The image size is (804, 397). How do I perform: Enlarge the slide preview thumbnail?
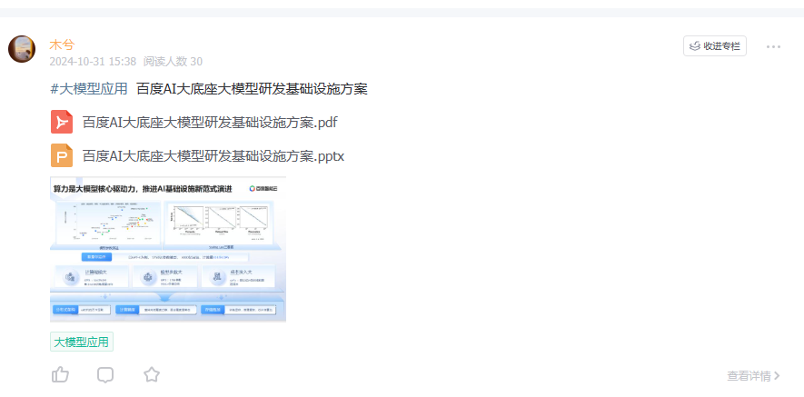(x=168, y=249)
